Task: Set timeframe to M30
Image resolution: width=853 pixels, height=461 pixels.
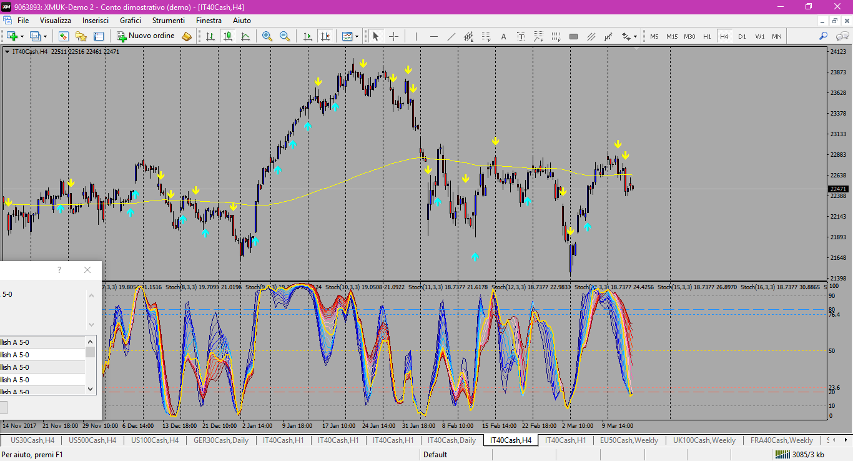Action: 689,36
